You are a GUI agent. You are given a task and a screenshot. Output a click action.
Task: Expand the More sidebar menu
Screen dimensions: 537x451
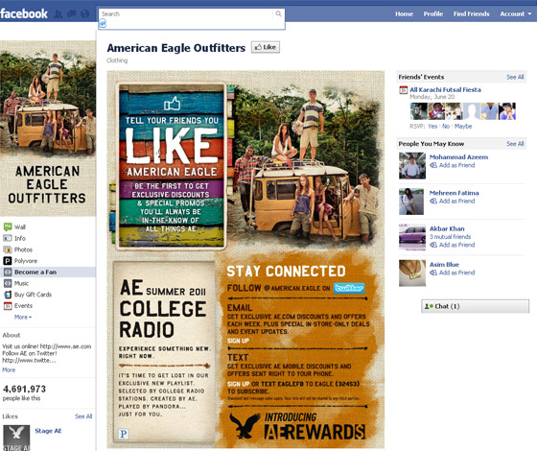(23, 317)
